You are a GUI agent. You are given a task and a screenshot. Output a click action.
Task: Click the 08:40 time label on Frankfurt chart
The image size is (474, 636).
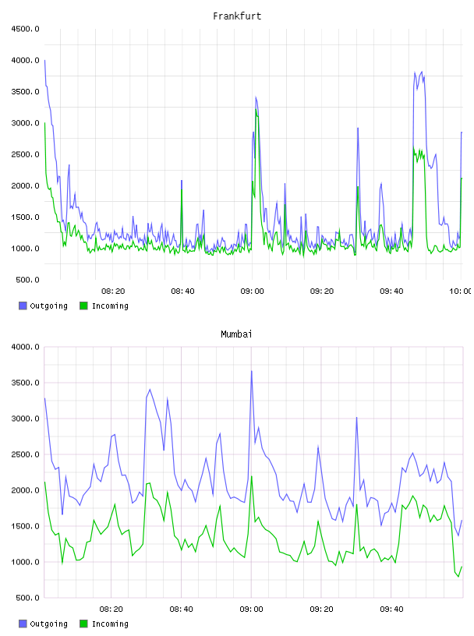(x=182, y=291)
